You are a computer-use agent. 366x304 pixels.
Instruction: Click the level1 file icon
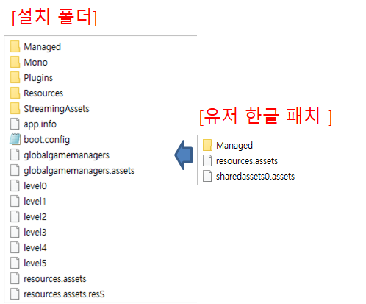[15, 201]
